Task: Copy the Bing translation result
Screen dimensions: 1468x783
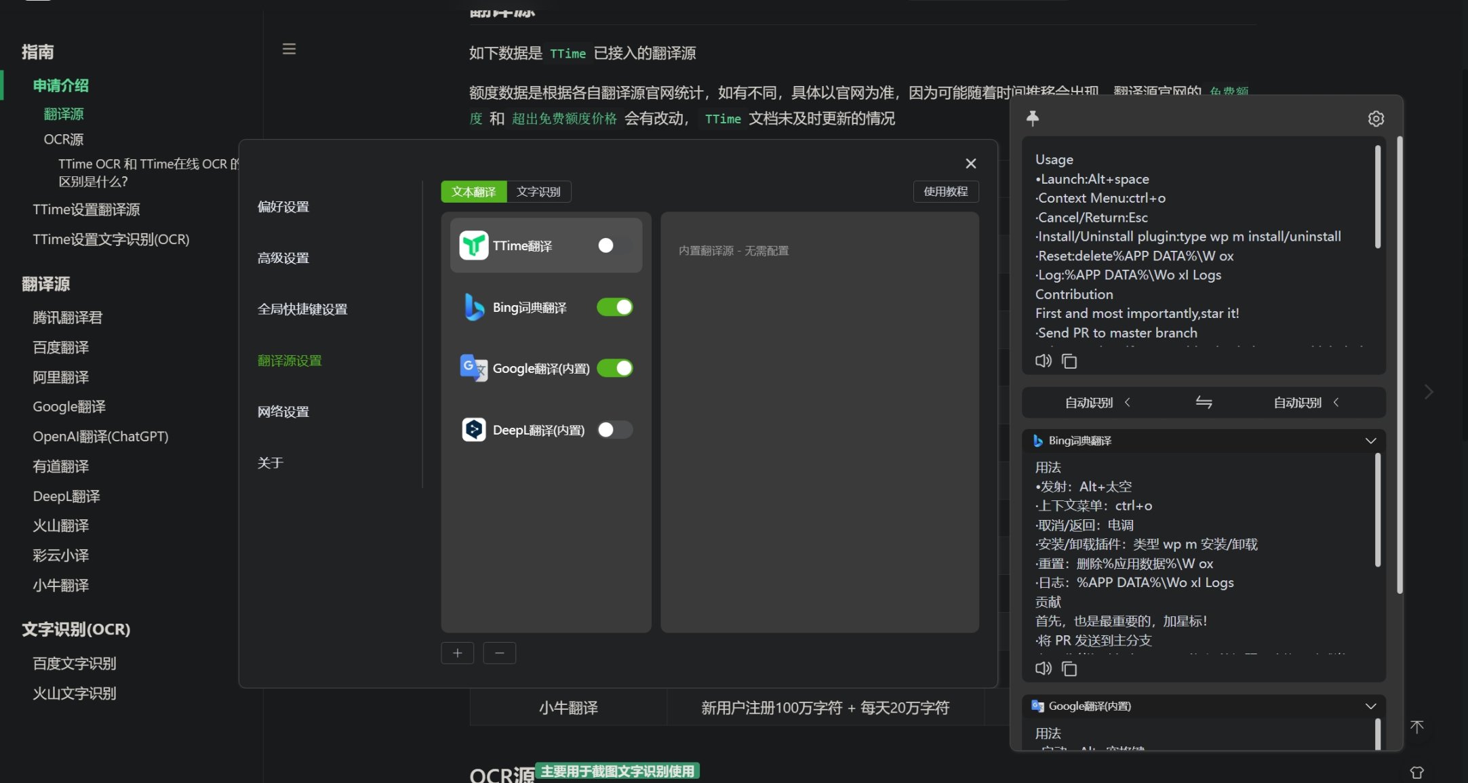Action: [1069, 669]
